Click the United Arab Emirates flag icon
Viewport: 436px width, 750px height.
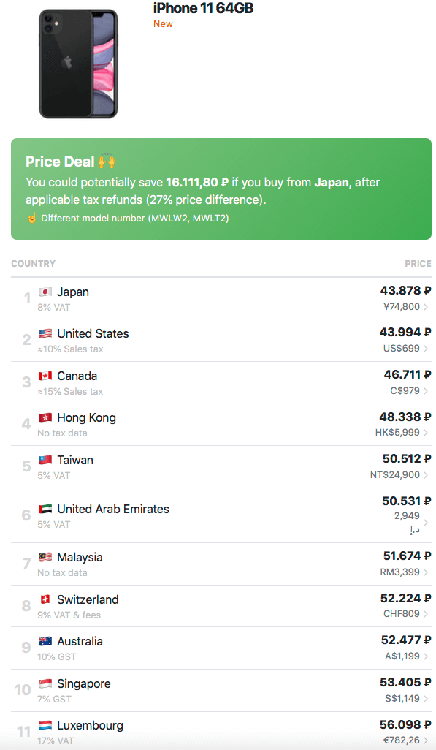tap(45, 509)
